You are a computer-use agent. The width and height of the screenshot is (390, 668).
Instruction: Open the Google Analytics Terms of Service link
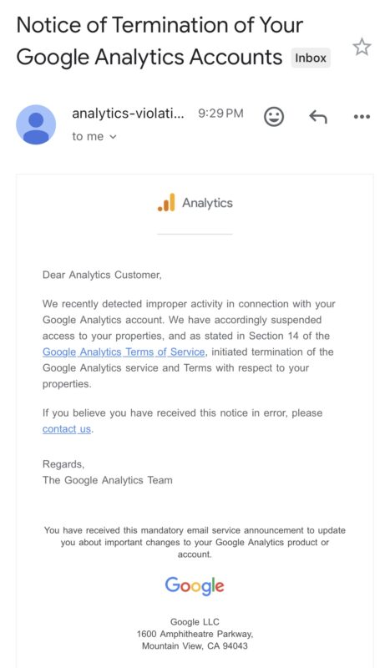coord(124,352)
